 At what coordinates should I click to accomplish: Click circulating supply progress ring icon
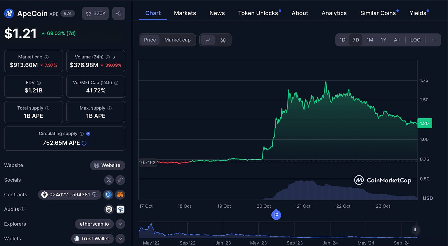pyautogui.click(x=84, y=143)
